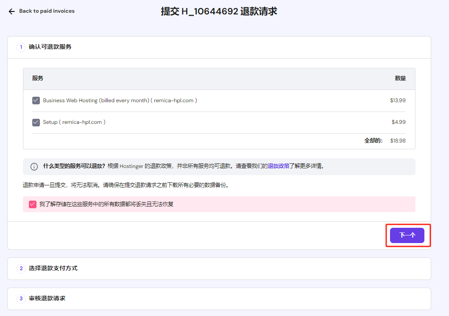Click the $18.98 total amount
The image size is (449, 316).
pyautogui.click(x=398, y=141)
